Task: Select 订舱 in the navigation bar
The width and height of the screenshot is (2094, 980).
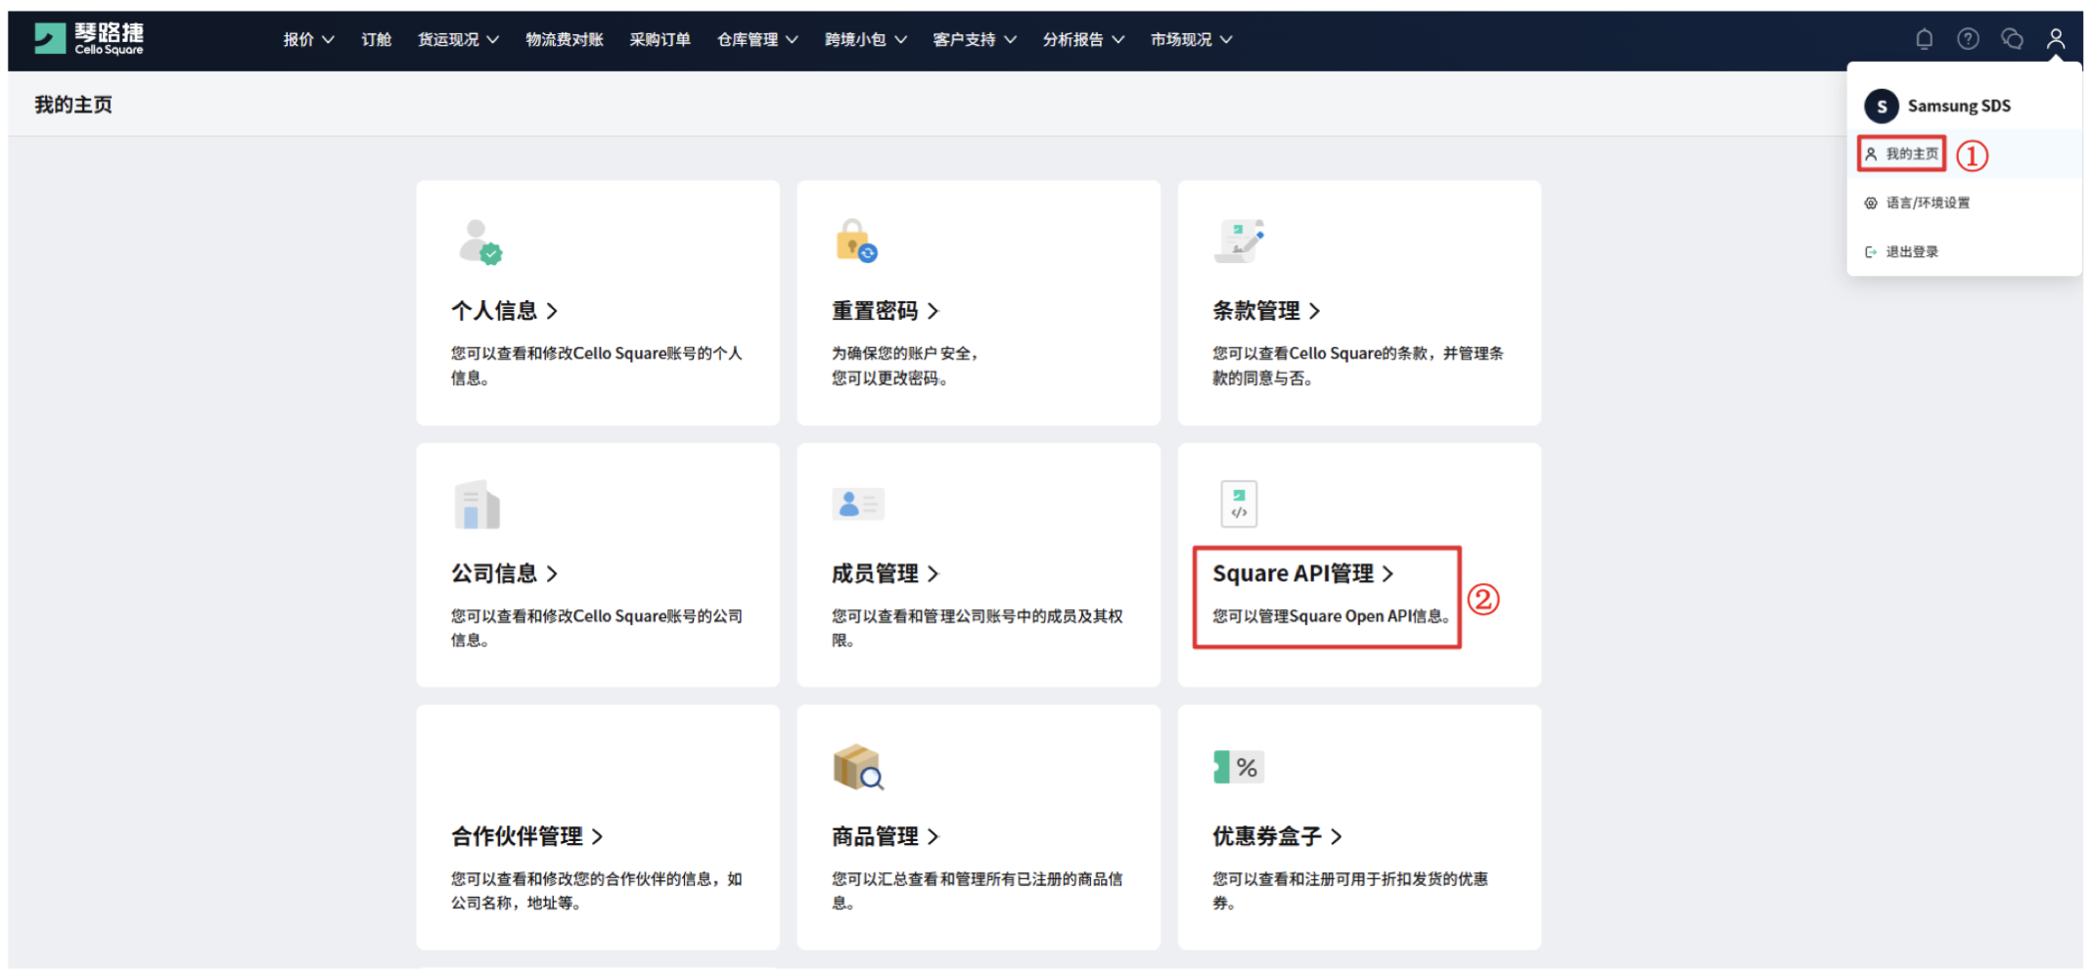Action: pos(376,39)
